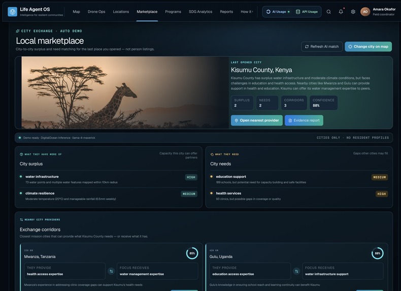Select the Marketplace tab
Image resolution: width=401 pixels, height=291 pixels.
pos(147,12)
